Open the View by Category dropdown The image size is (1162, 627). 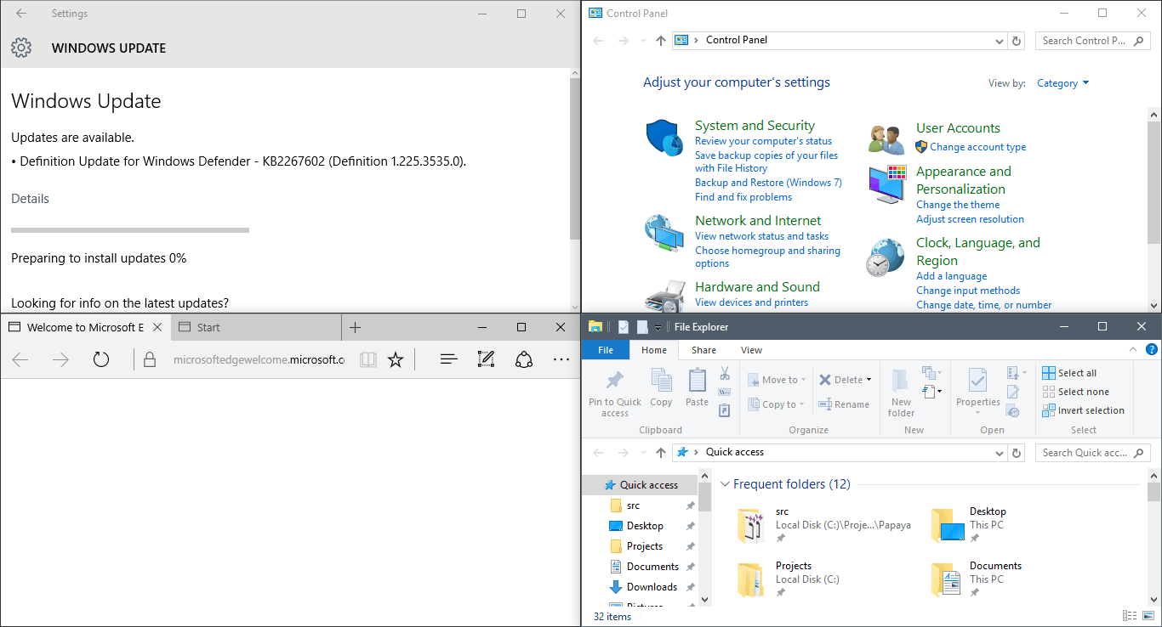pos(1062,83)
